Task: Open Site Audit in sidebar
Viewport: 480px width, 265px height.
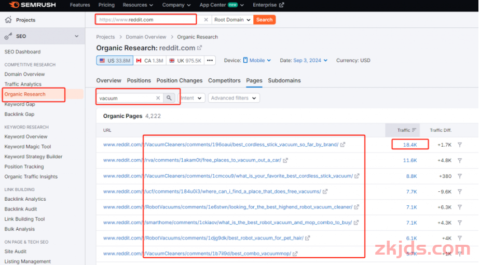Action: tap(15, 251)
